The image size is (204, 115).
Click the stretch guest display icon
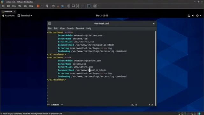click(95, 6)
